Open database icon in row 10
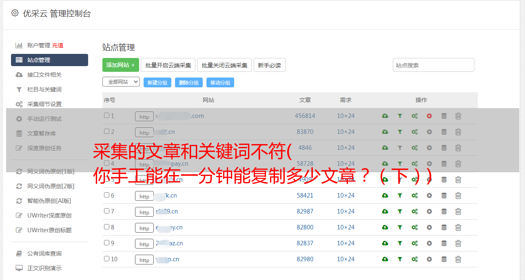This screenshot has height=280, width=525. [x=444, y=259]
